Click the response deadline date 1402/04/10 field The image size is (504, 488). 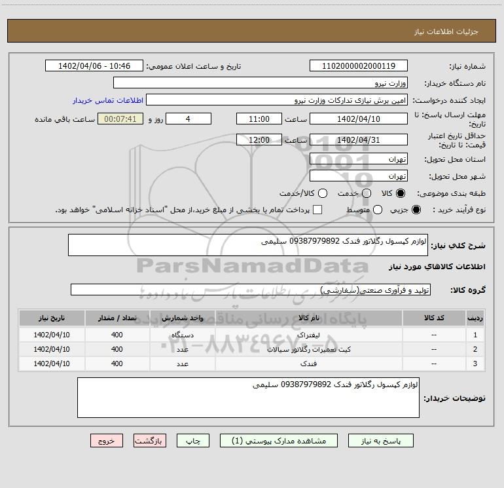click(359, 119)
